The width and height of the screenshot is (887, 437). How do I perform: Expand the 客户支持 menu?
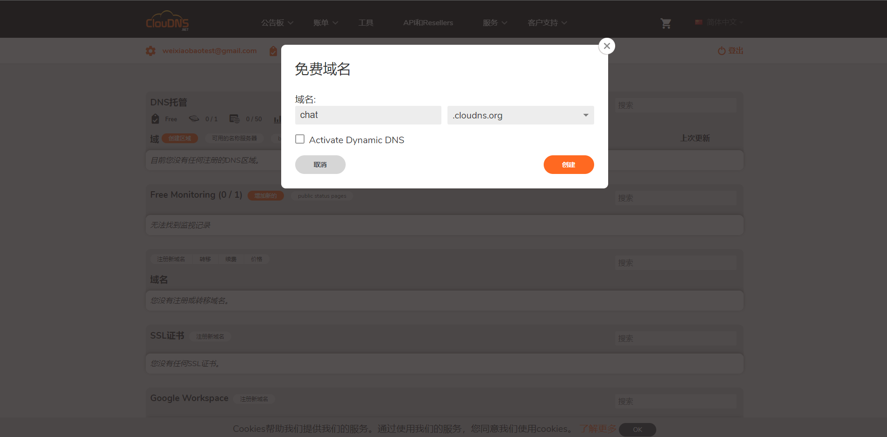(x=547, y=23)
